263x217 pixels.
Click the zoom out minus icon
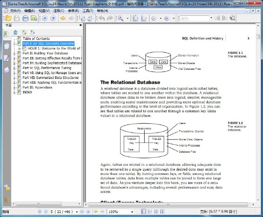tap(154, 18)
